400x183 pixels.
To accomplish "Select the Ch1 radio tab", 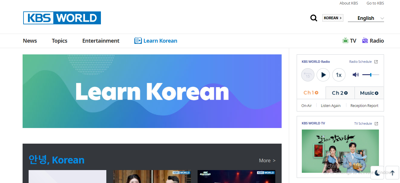I will point(311,93).
